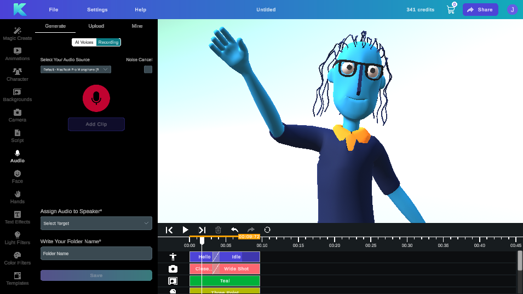The image size is (523, 294).
Task: Enable the Noise Cancel checkbox
Action: 148,69
